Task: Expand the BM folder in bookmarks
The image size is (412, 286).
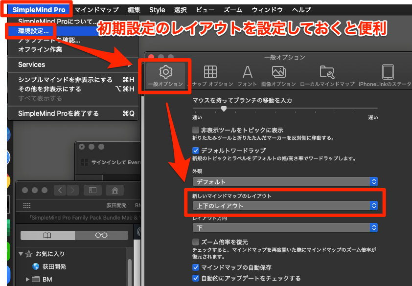Action: [27, 280]
